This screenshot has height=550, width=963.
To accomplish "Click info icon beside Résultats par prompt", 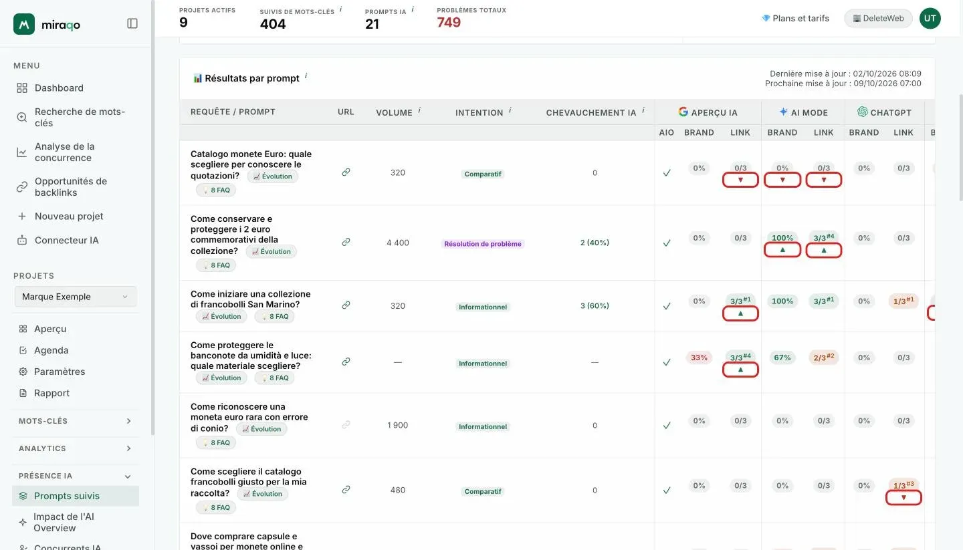I will click(306, 76).
